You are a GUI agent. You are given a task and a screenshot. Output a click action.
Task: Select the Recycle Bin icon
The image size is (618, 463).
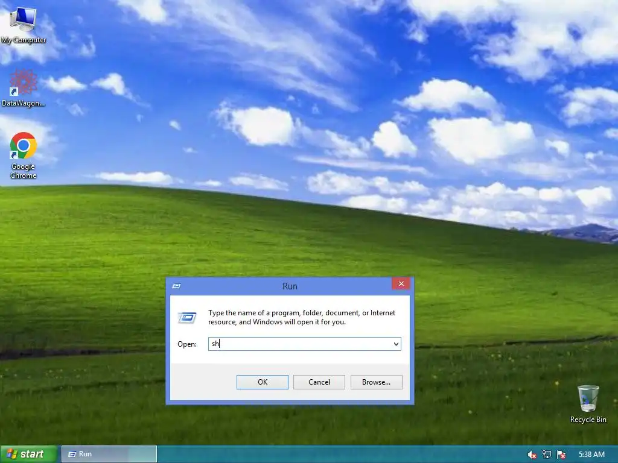coord(588,404)
